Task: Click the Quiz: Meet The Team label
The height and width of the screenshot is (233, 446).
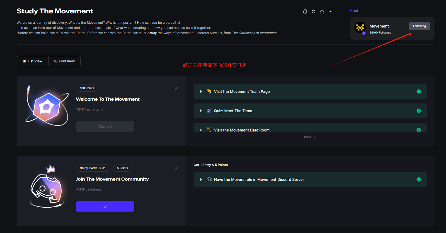Action: click(x=233, y=111)
